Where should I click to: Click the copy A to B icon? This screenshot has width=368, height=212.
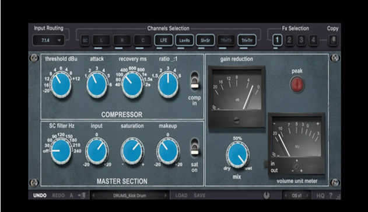click(x=82, y=196)
